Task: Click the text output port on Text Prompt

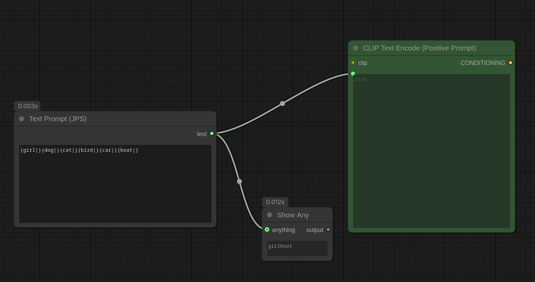Action: (212, 134)
